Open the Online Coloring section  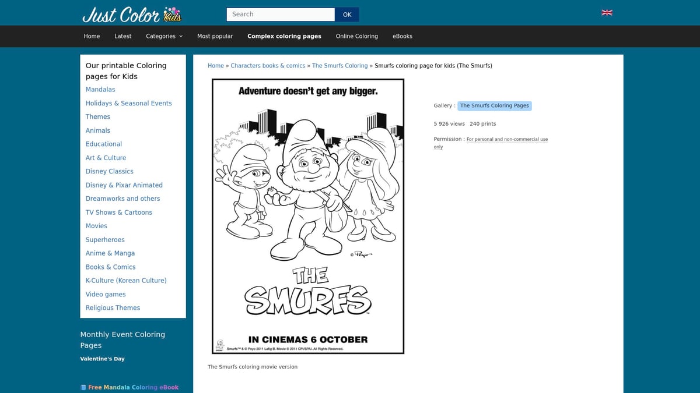356,36
